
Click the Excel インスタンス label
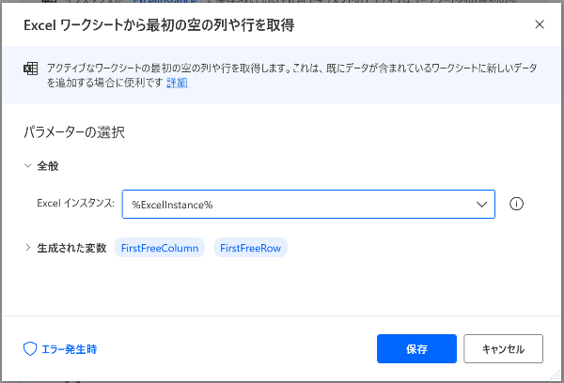click(75, 204)
